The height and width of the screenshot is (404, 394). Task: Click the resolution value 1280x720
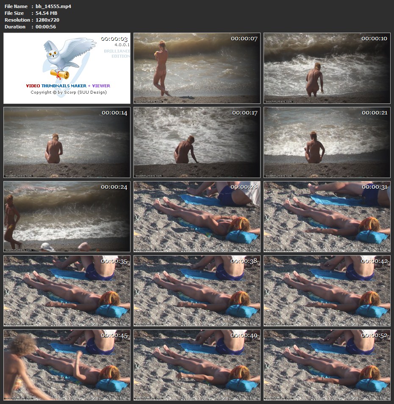coord(48,20)
